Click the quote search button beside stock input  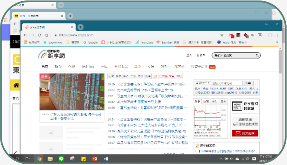(x=248, y=83)
